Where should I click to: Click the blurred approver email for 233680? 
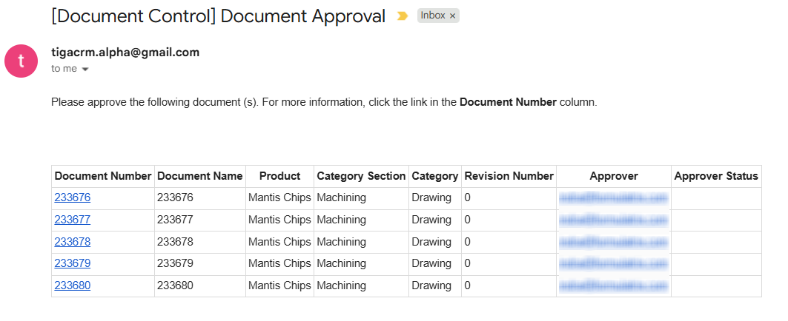614,286
